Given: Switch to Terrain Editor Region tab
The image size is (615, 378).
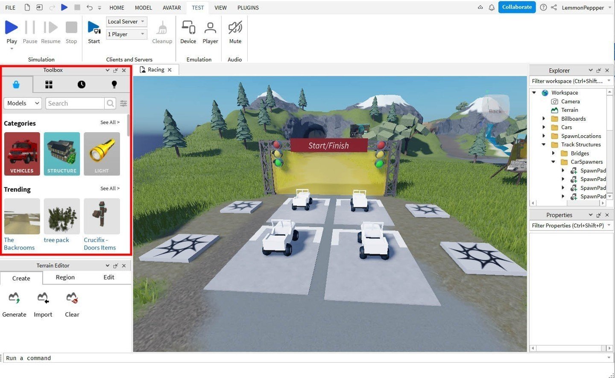Looking at the screenshot, I should (x=65, y=277).
